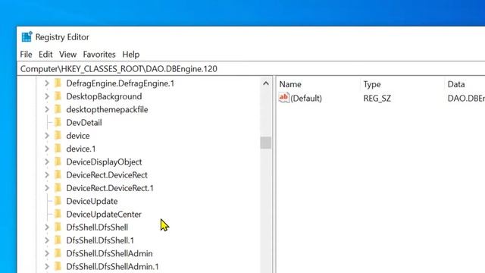Open the Favorites menu
Viewport: 485px width, 273px height.
pyautogui.click(x=99, y=55)
